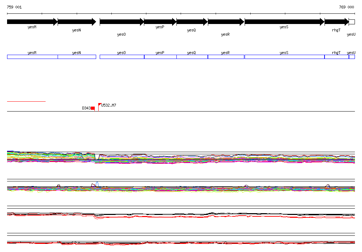Image resolution: width=362 pixels, height=252 pixels.
Task: Click the 759 001 start coordinate
Action: click(x=14, y=7)
